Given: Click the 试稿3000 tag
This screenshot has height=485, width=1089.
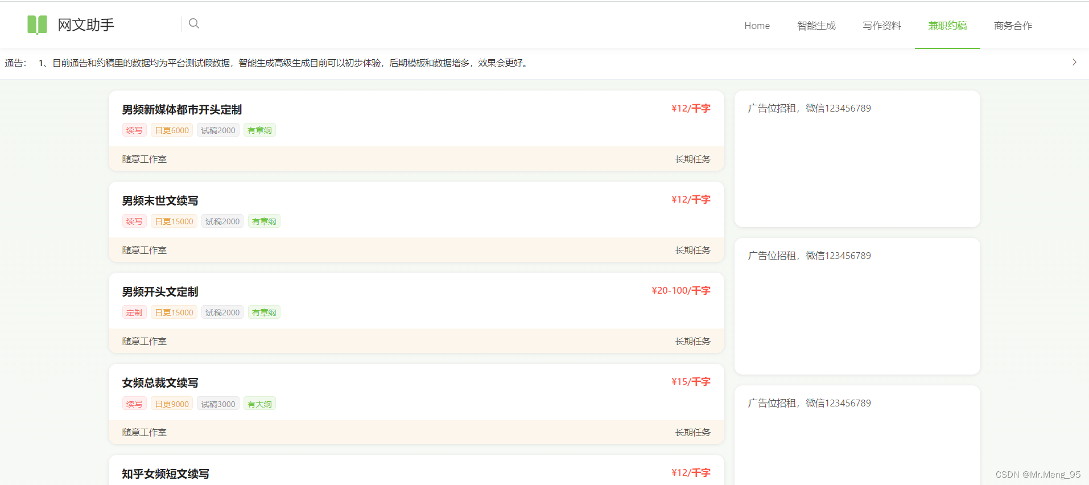Looking at the screenshot, I should (218, 404).
